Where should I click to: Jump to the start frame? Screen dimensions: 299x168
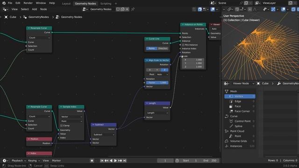pos(102,161)
